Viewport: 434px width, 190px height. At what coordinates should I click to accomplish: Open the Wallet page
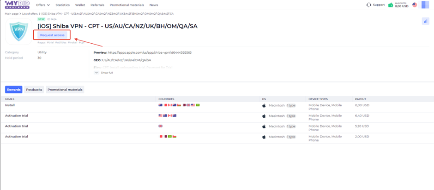pos(80,5)
